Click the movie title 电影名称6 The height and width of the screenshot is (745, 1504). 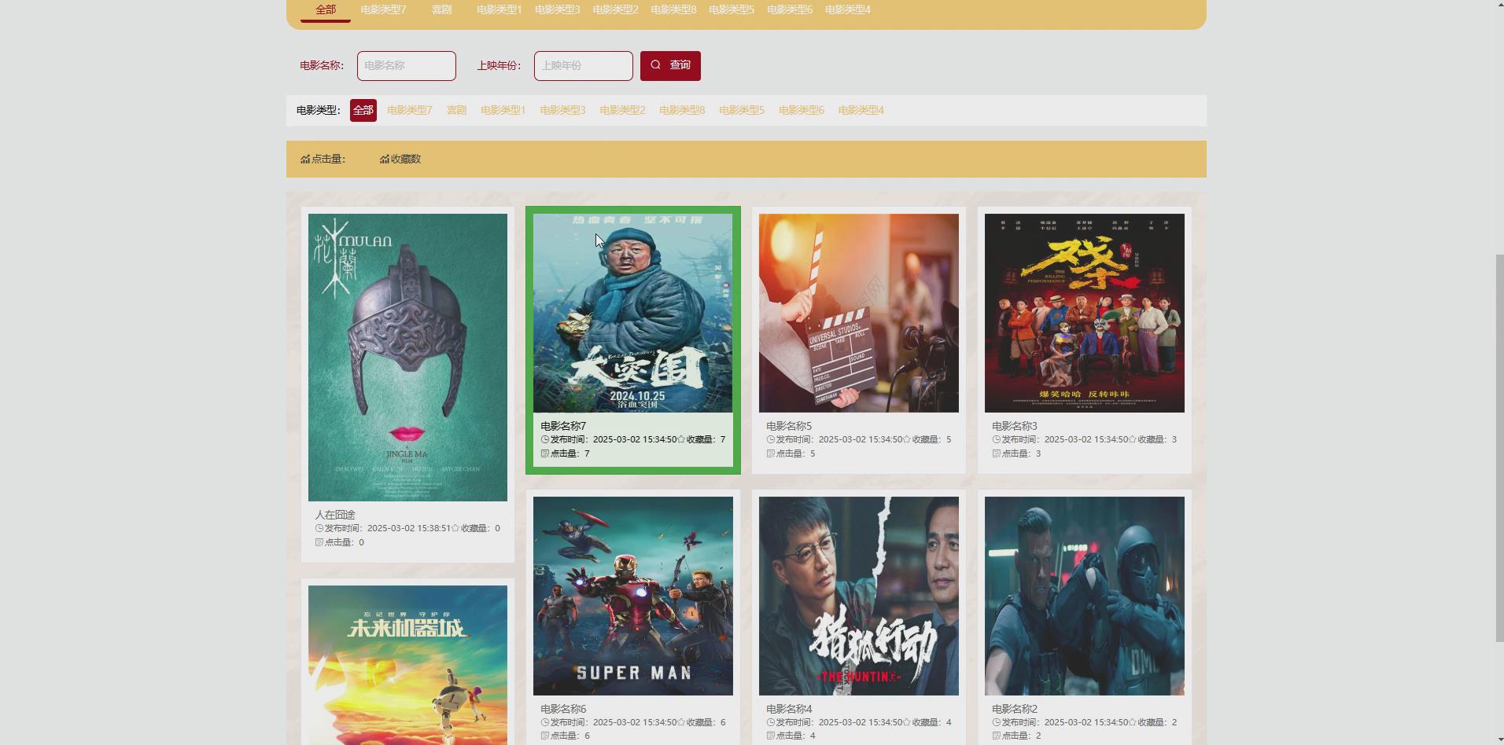(x=563, y=709)
